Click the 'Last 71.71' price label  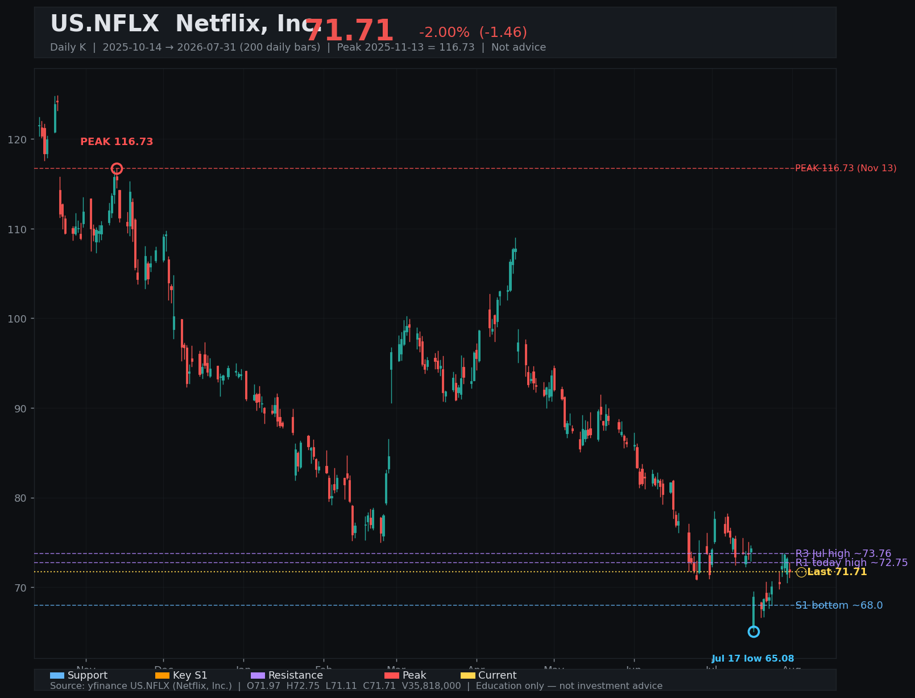click(x=837, y=572)
